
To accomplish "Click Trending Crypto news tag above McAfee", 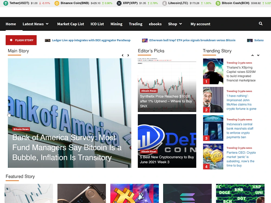I will pyautogui.click(x=239, y=91).
